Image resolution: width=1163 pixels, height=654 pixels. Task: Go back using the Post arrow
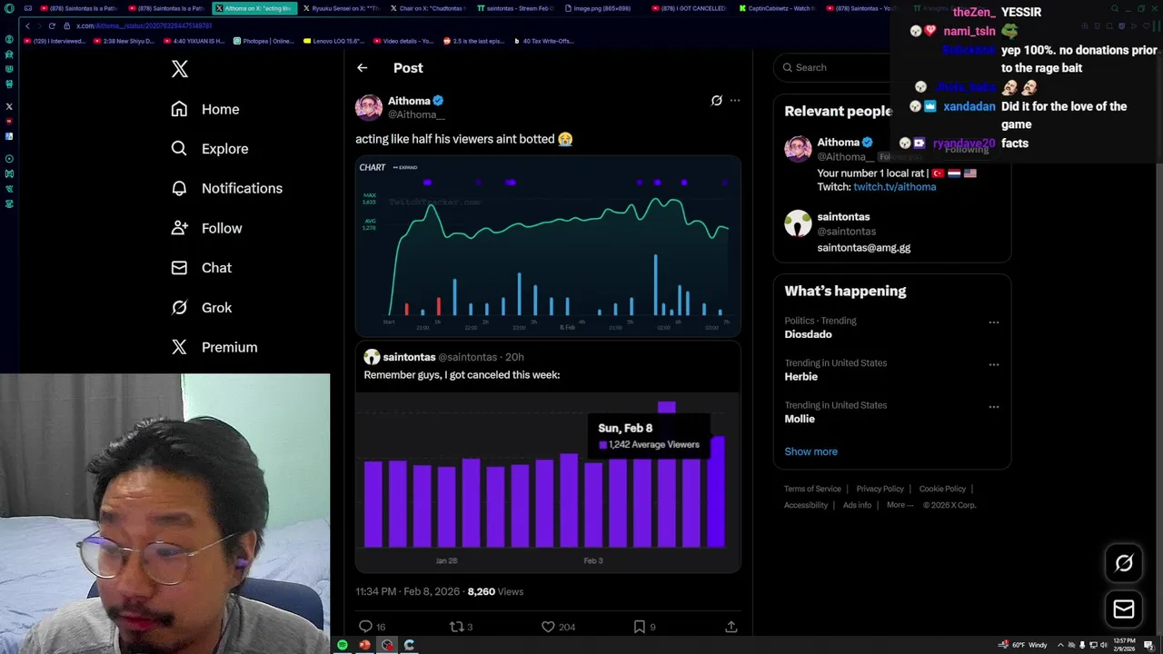[x=362, y=68]
